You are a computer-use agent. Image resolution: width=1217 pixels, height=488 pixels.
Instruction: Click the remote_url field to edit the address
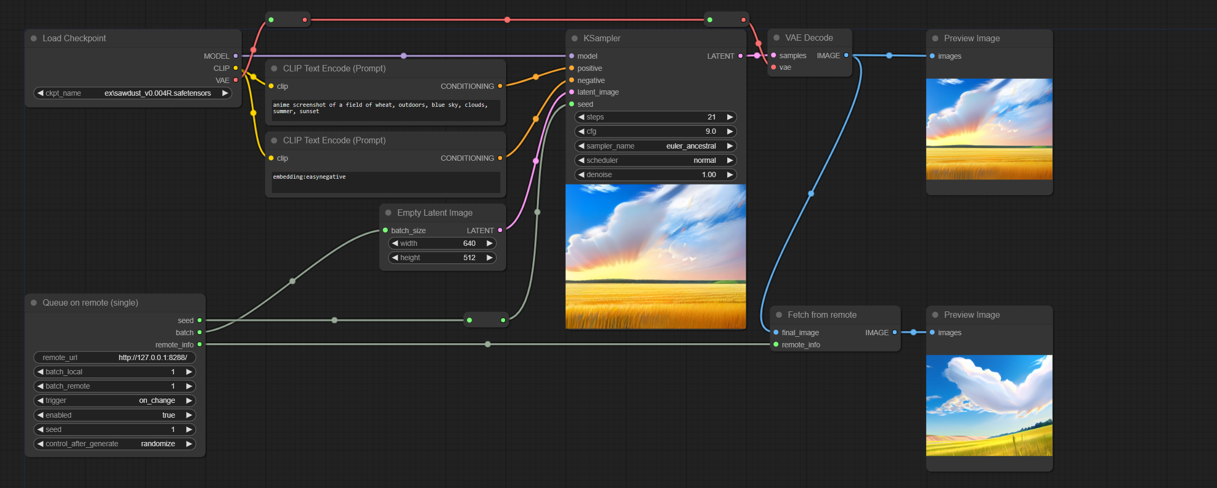pyautogui.click(x=114, y=357)
